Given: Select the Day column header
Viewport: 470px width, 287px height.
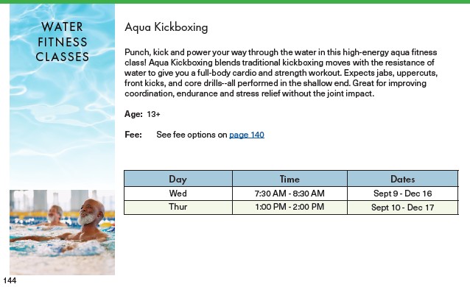Looking at the screenshot, I should 178,179.
